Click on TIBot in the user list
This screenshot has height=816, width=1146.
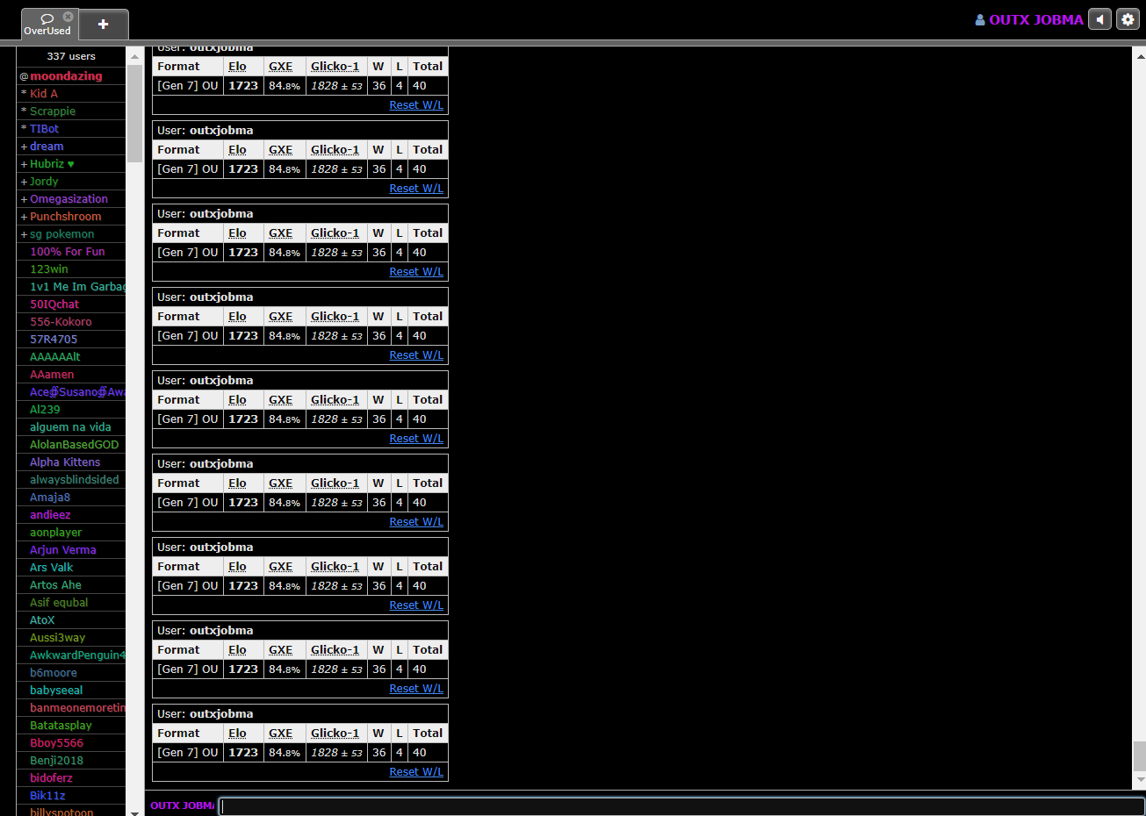coord(71,129)
